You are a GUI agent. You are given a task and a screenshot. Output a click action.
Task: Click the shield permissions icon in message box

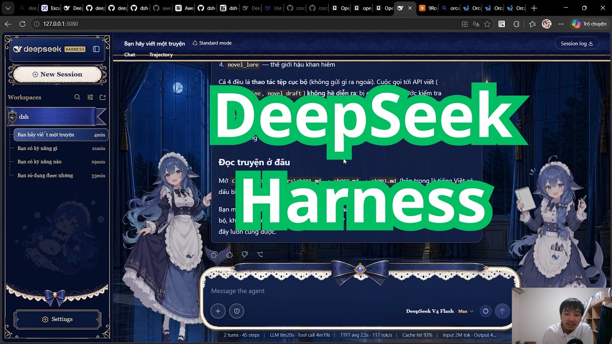point(237,311)
